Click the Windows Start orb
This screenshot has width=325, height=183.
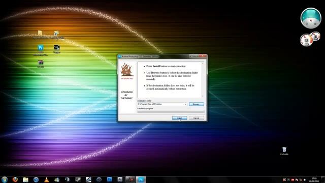coord(5,179)
